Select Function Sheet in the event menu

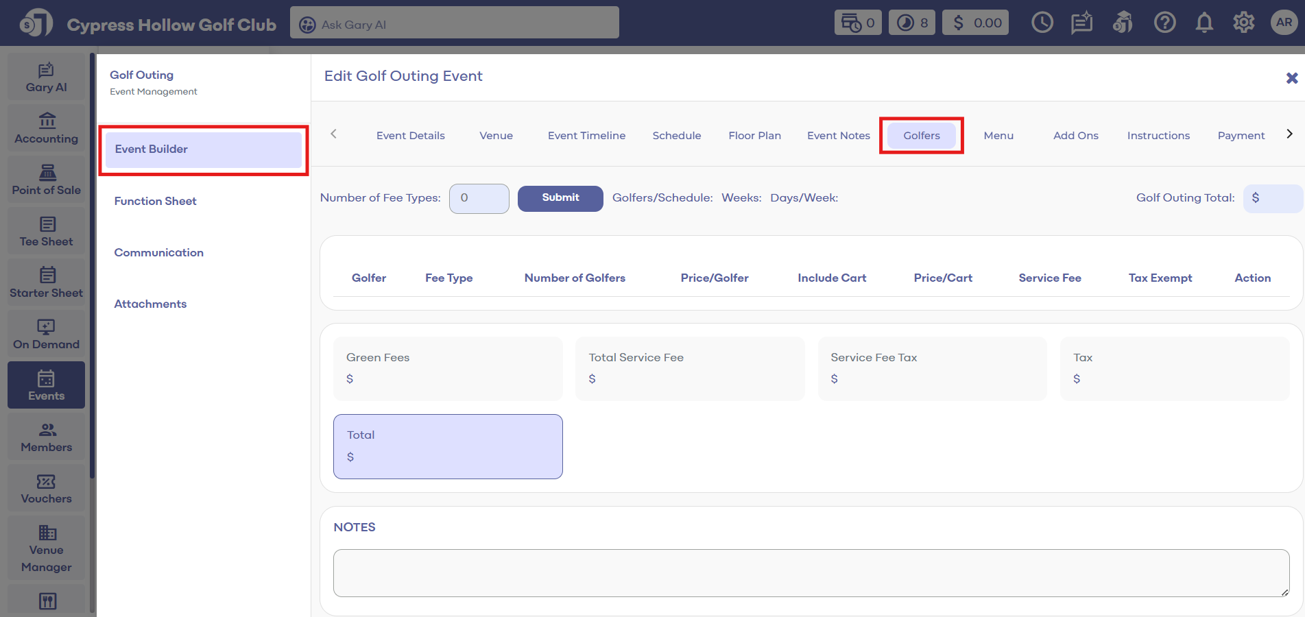[x=156, y=201]
